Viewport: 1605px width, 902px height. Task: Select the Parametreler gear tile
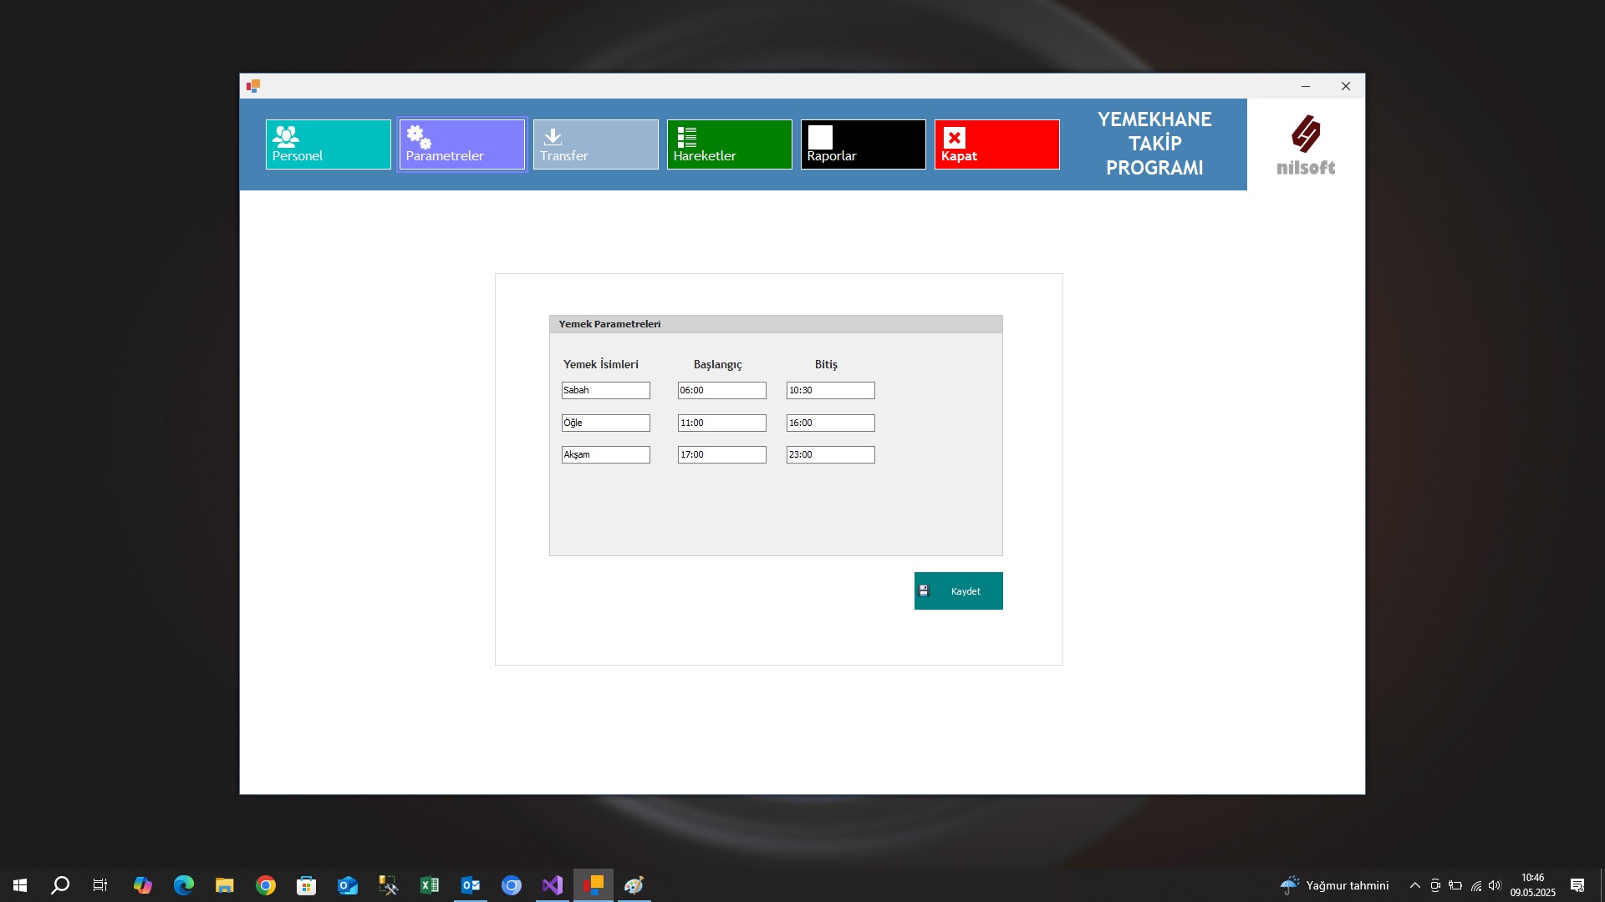click(x=461, y=144)
